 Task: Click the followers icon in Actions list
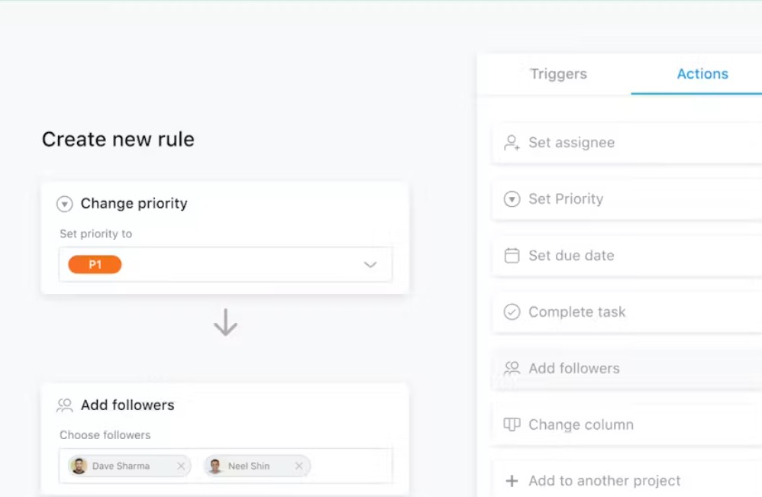512,368
